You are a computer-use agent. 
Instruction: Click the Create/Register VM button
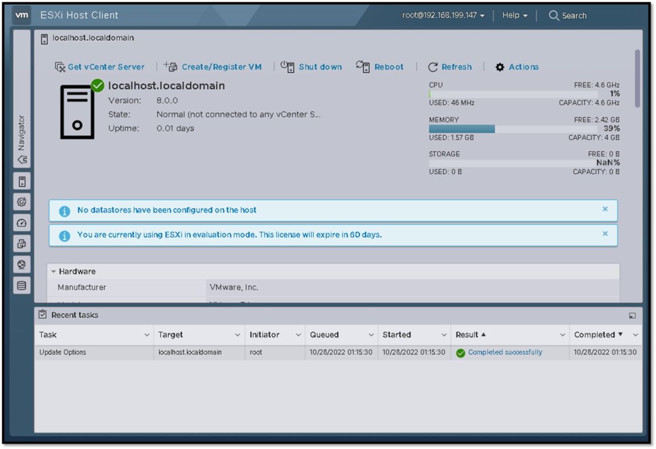click(x=213, y=67)
